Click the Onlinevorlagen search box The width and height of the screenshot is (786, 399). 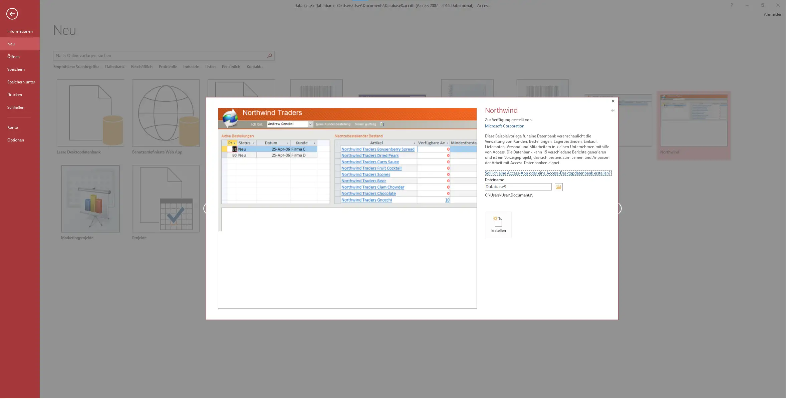coord(160,56)
